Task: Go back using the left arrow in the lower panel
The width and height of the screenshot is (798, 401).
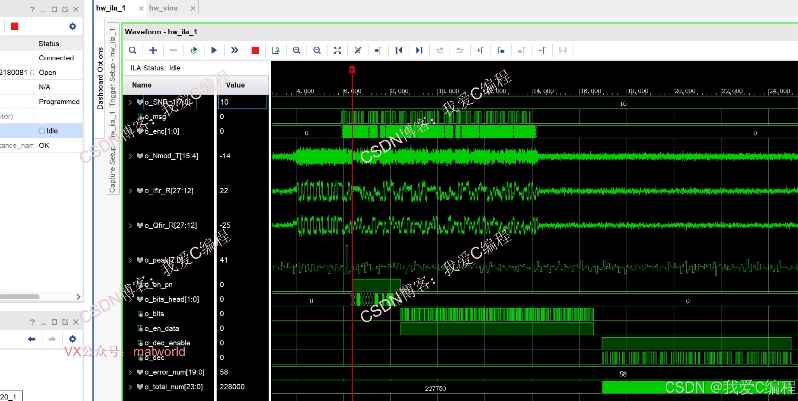Action: (32, 339)
